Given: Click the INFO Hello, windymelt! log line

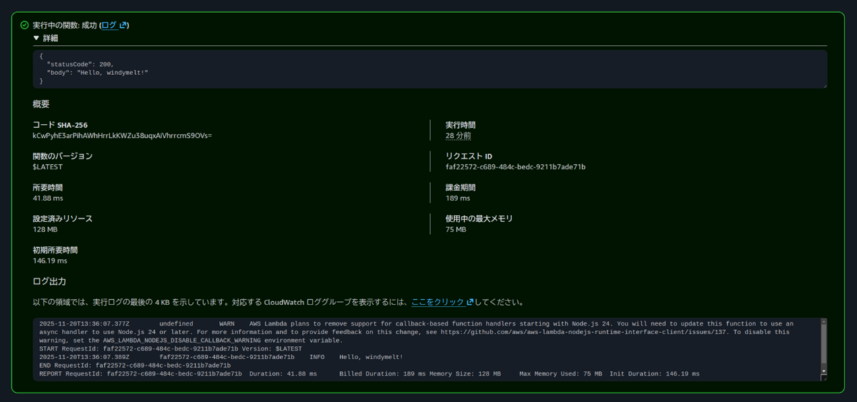Looking at the screenshot, I should 221,357.
